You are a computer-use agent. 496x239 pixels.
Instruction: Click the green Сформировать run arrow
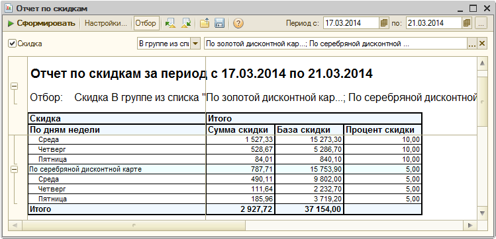(x=11, y=23)
